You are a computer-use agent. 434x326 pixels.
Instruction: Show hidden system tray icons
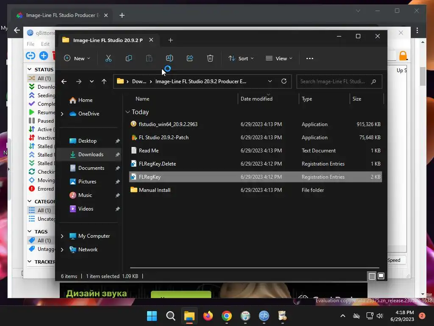tap(342, 316)
